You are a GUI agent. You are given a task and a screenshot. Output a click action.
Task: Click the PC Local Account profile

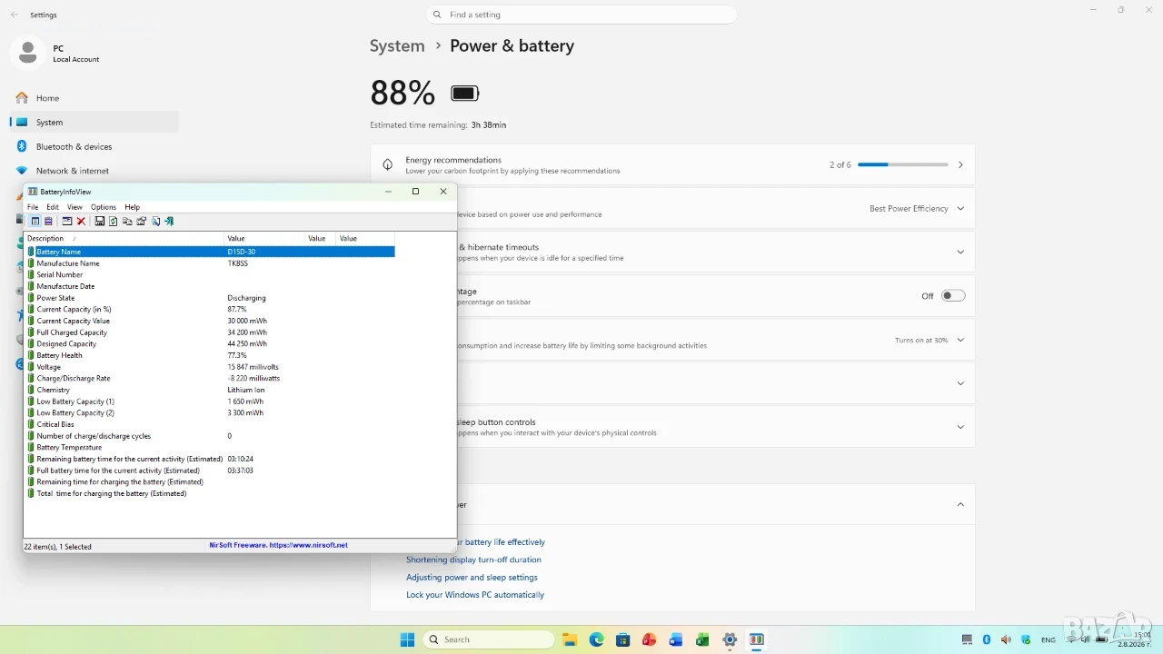57,53
